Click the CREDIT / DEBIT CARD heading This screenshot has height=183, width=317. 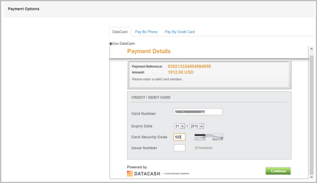coord(151,98)
